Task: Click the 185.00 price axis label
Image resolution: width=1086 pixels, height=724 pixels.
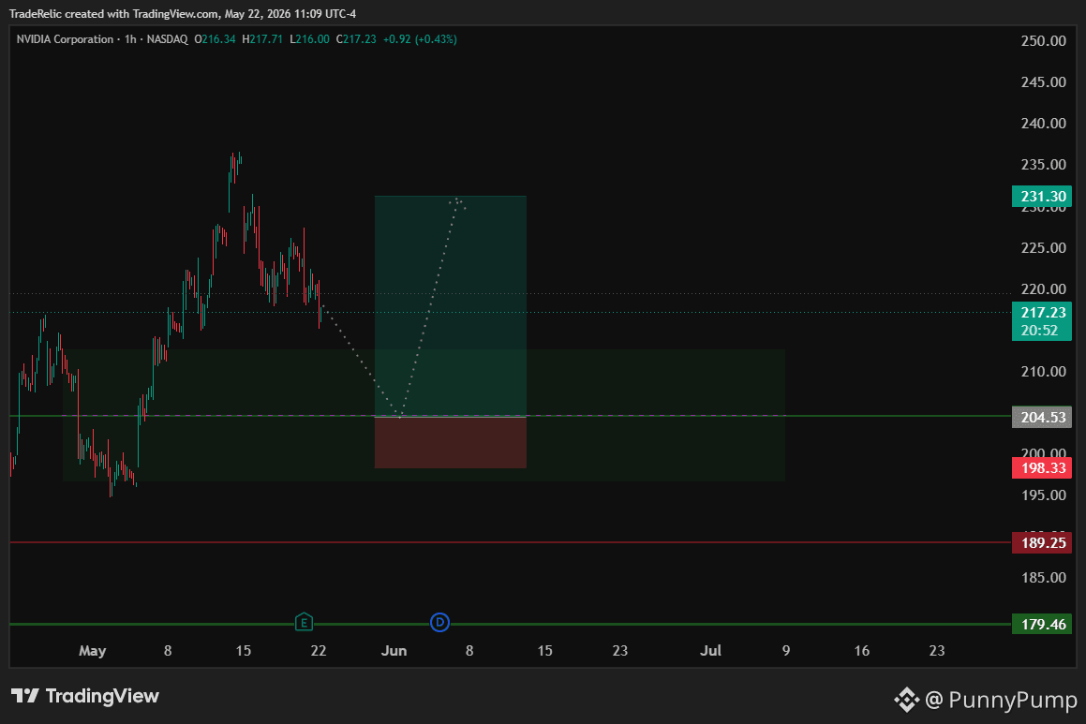Action: pos(1043,578)
